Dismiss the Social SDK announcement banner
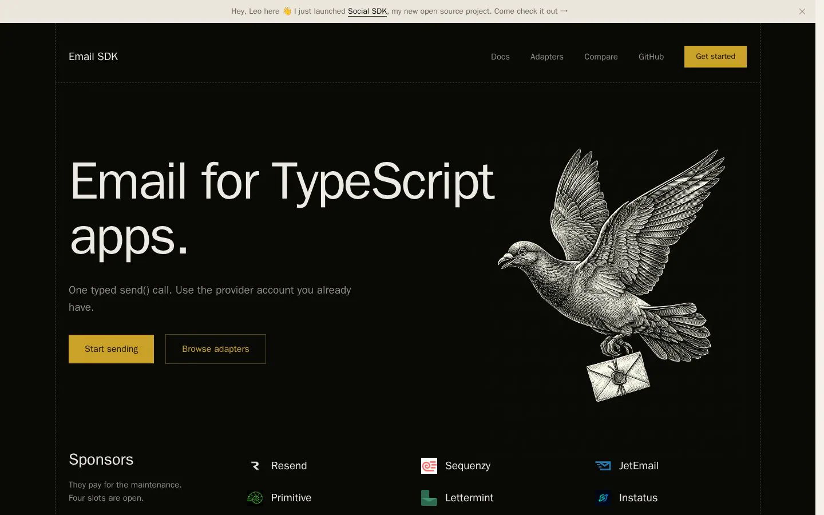 (x=802, y=11)
